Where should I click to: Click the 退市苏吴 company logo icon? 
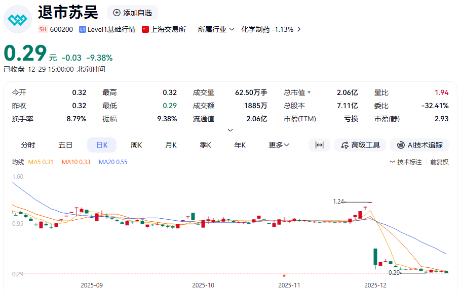click(18, 20)
